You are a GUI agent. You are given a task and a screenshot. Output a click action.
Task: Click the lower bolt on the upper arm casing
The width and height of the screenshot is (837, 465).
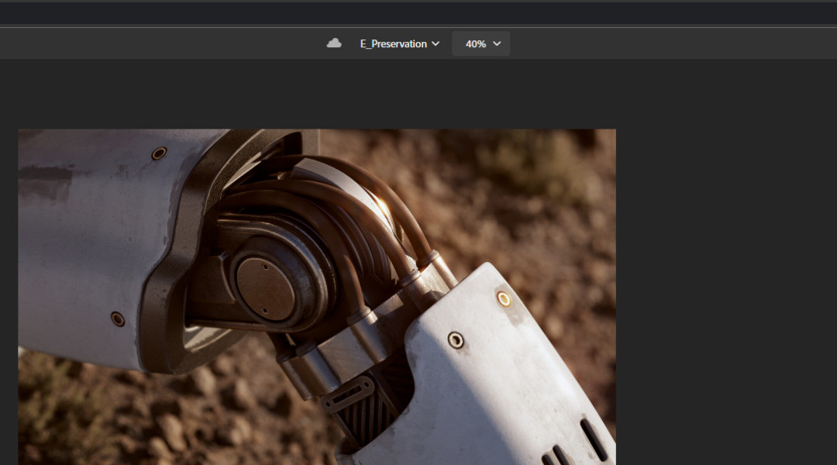[x=118, y=319]
